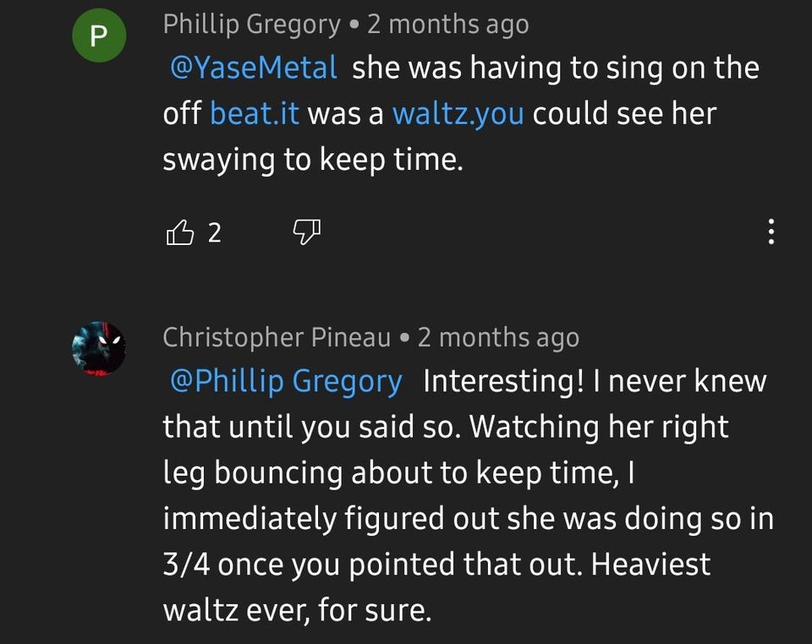812x644 pixels.
Task: Follow the beat.it hyperlink
Action: pyautogui.click(x=255, y=112)
